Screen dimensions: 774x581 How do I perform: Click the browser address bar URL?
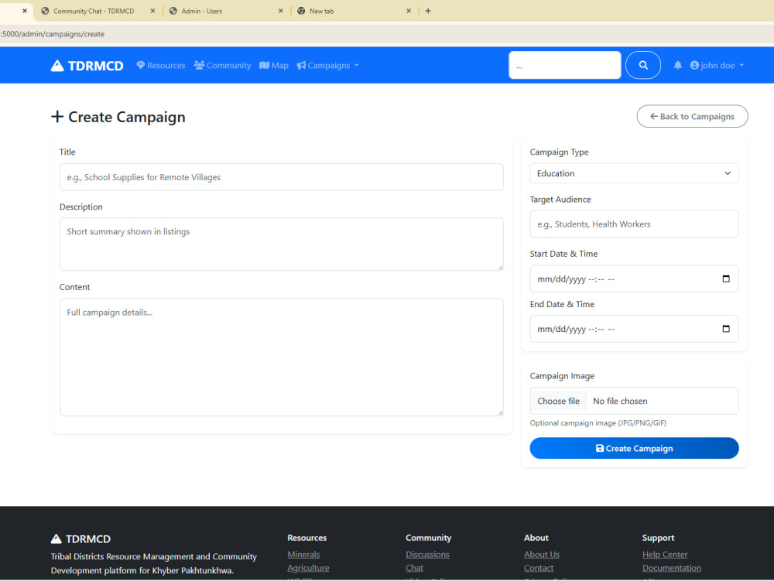53,34
